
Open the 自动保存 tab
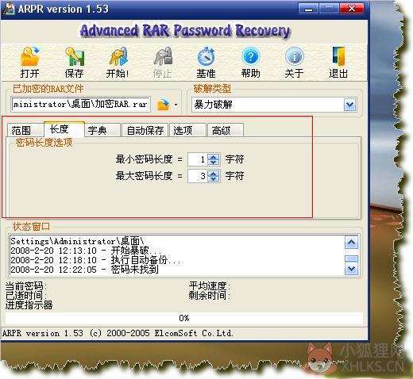click(x=145, y=130)
